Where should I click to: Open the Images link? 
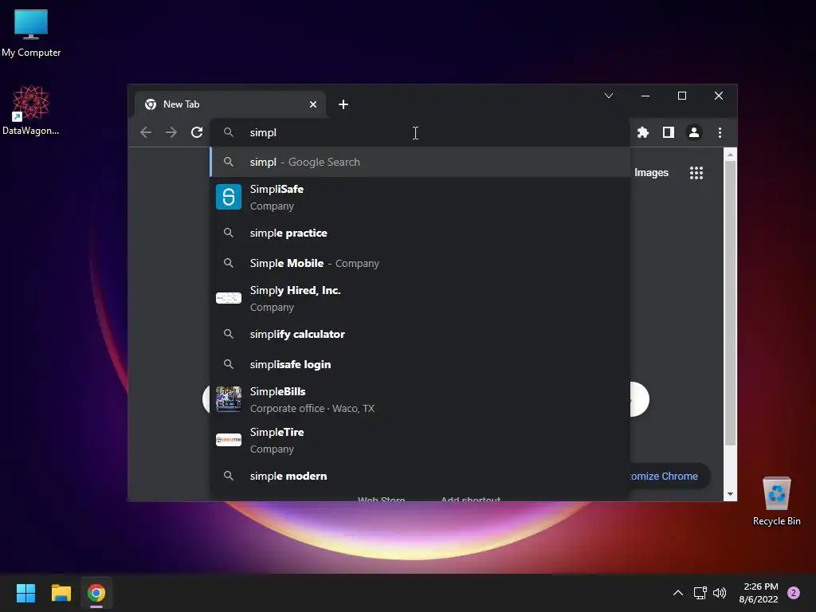pyautogui.click(x=651, y=173)
